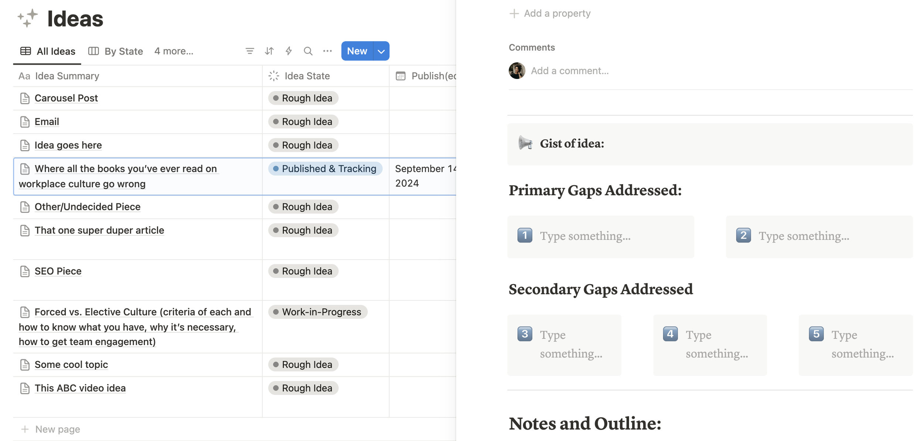
Task: Expand the dropdown arrow next to New
Action: click(381, 51)
